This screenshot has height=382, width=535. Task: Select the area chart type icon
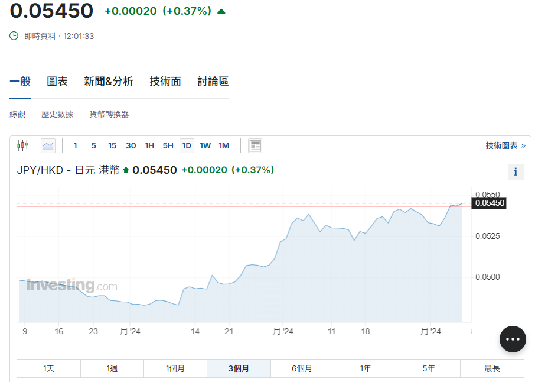48,145
